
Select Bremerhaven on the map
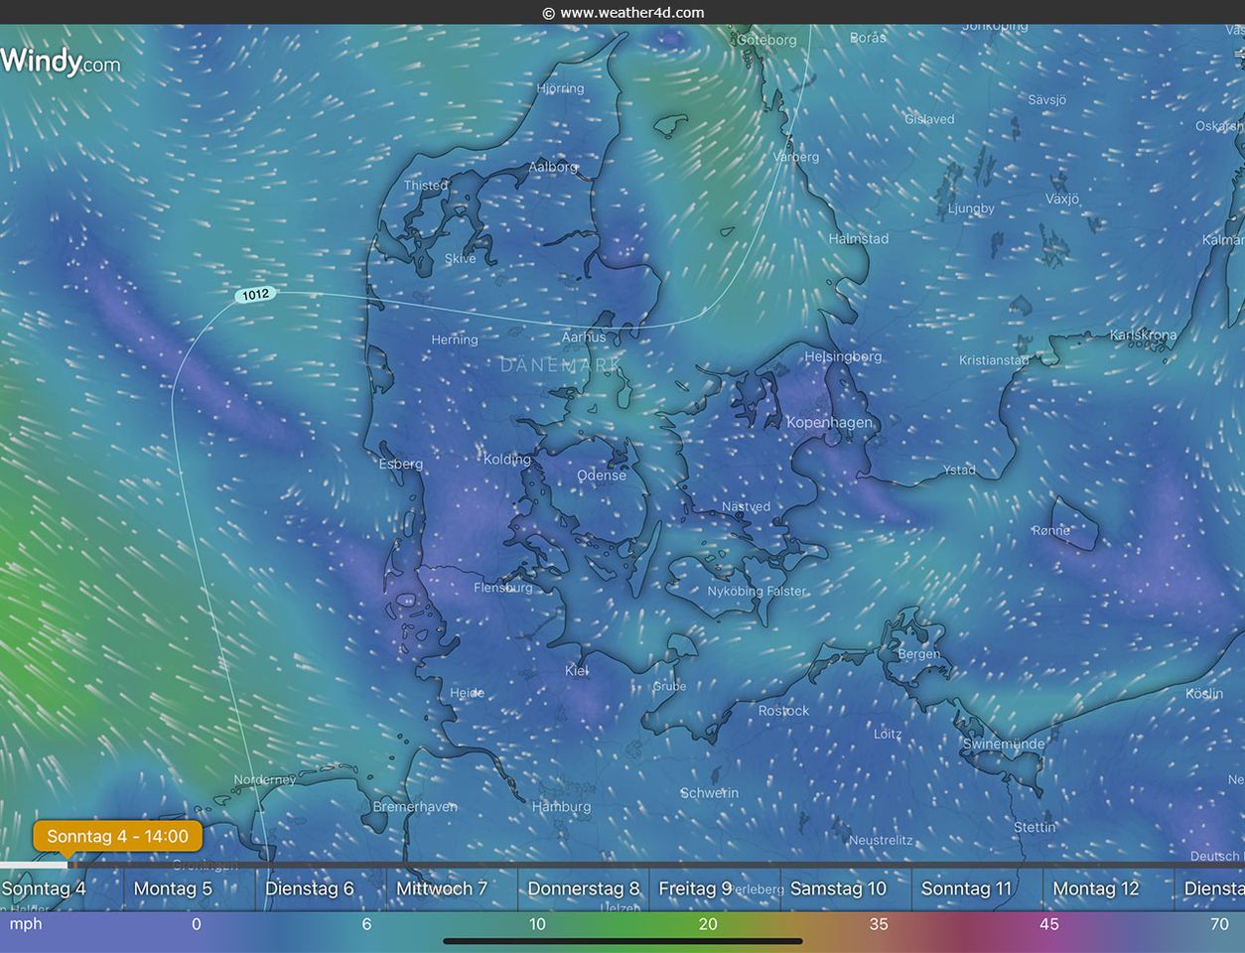(x=415, y=806)
